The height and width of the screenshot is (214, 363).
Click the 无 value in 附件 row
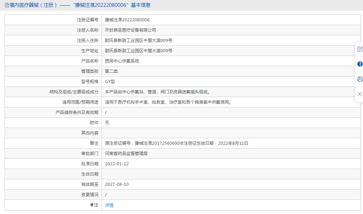coord(107,123)
